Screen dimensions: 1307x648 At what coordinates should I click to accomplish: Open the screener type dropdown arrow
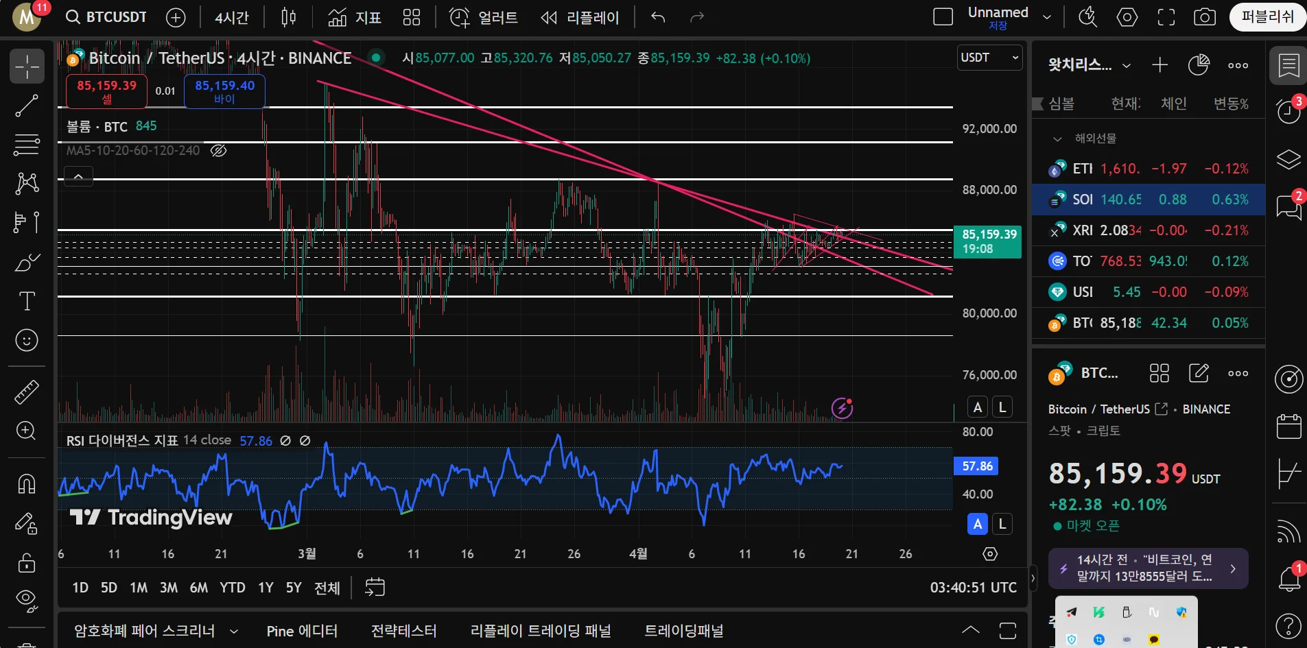click(x=234, y=631)
